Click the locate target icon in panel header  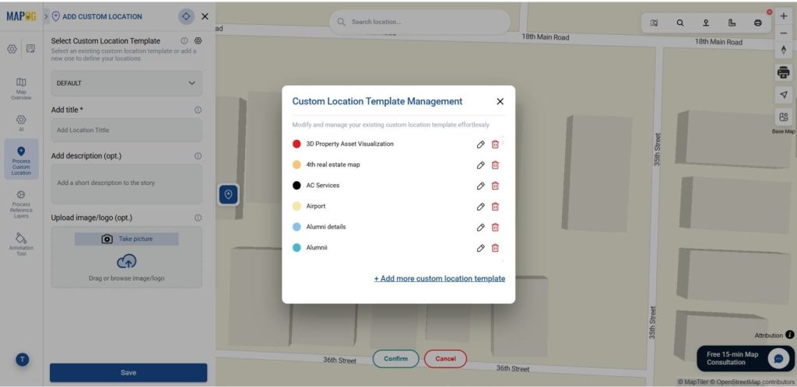186,16
